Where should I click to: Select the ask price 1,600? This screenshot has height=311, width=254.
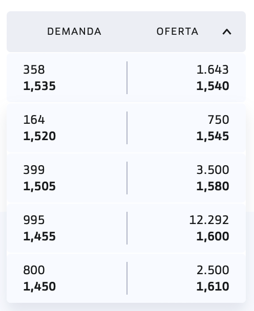213,237
